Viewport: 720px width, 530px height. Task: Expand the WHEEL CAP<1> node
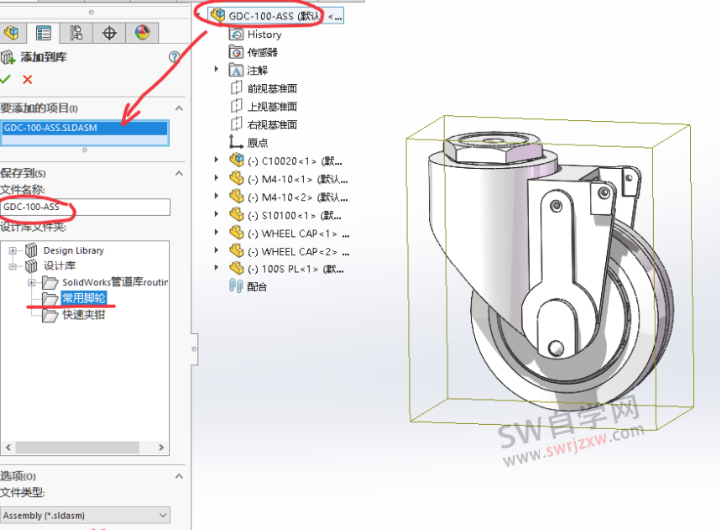pos(216,232)
